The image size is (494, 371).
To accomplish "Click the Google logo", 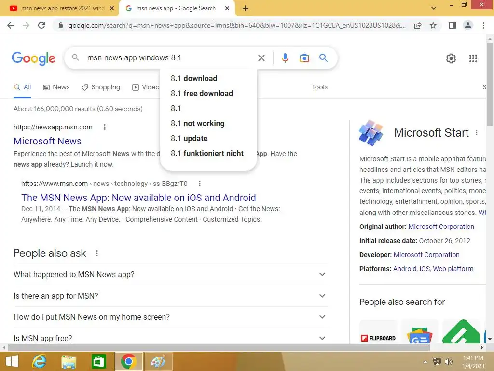I will pyautogui.click(x=33, y=58).
